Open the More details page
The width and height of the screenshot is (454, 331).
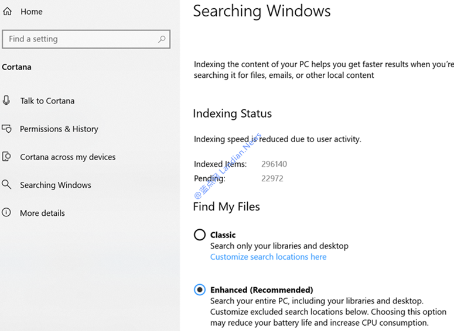click(x=42, y=213)
